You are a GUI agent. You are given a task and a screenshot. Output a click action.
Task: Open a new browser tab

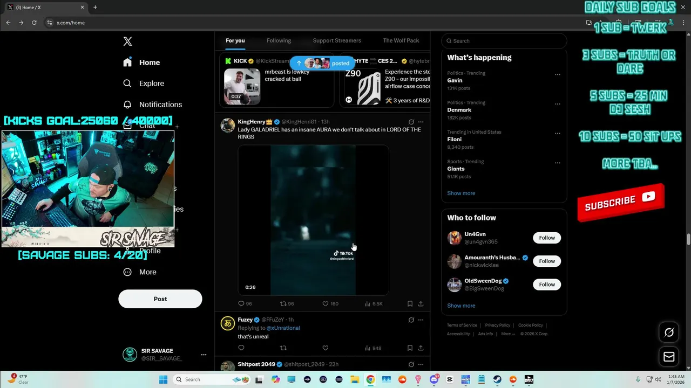coord(95,8)
